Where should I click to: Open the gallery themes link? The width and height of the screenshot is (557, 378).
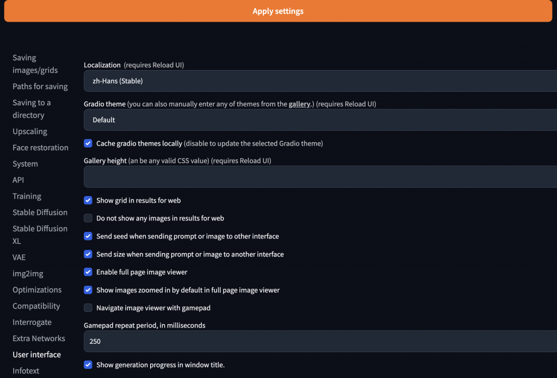tap(299, 104)
